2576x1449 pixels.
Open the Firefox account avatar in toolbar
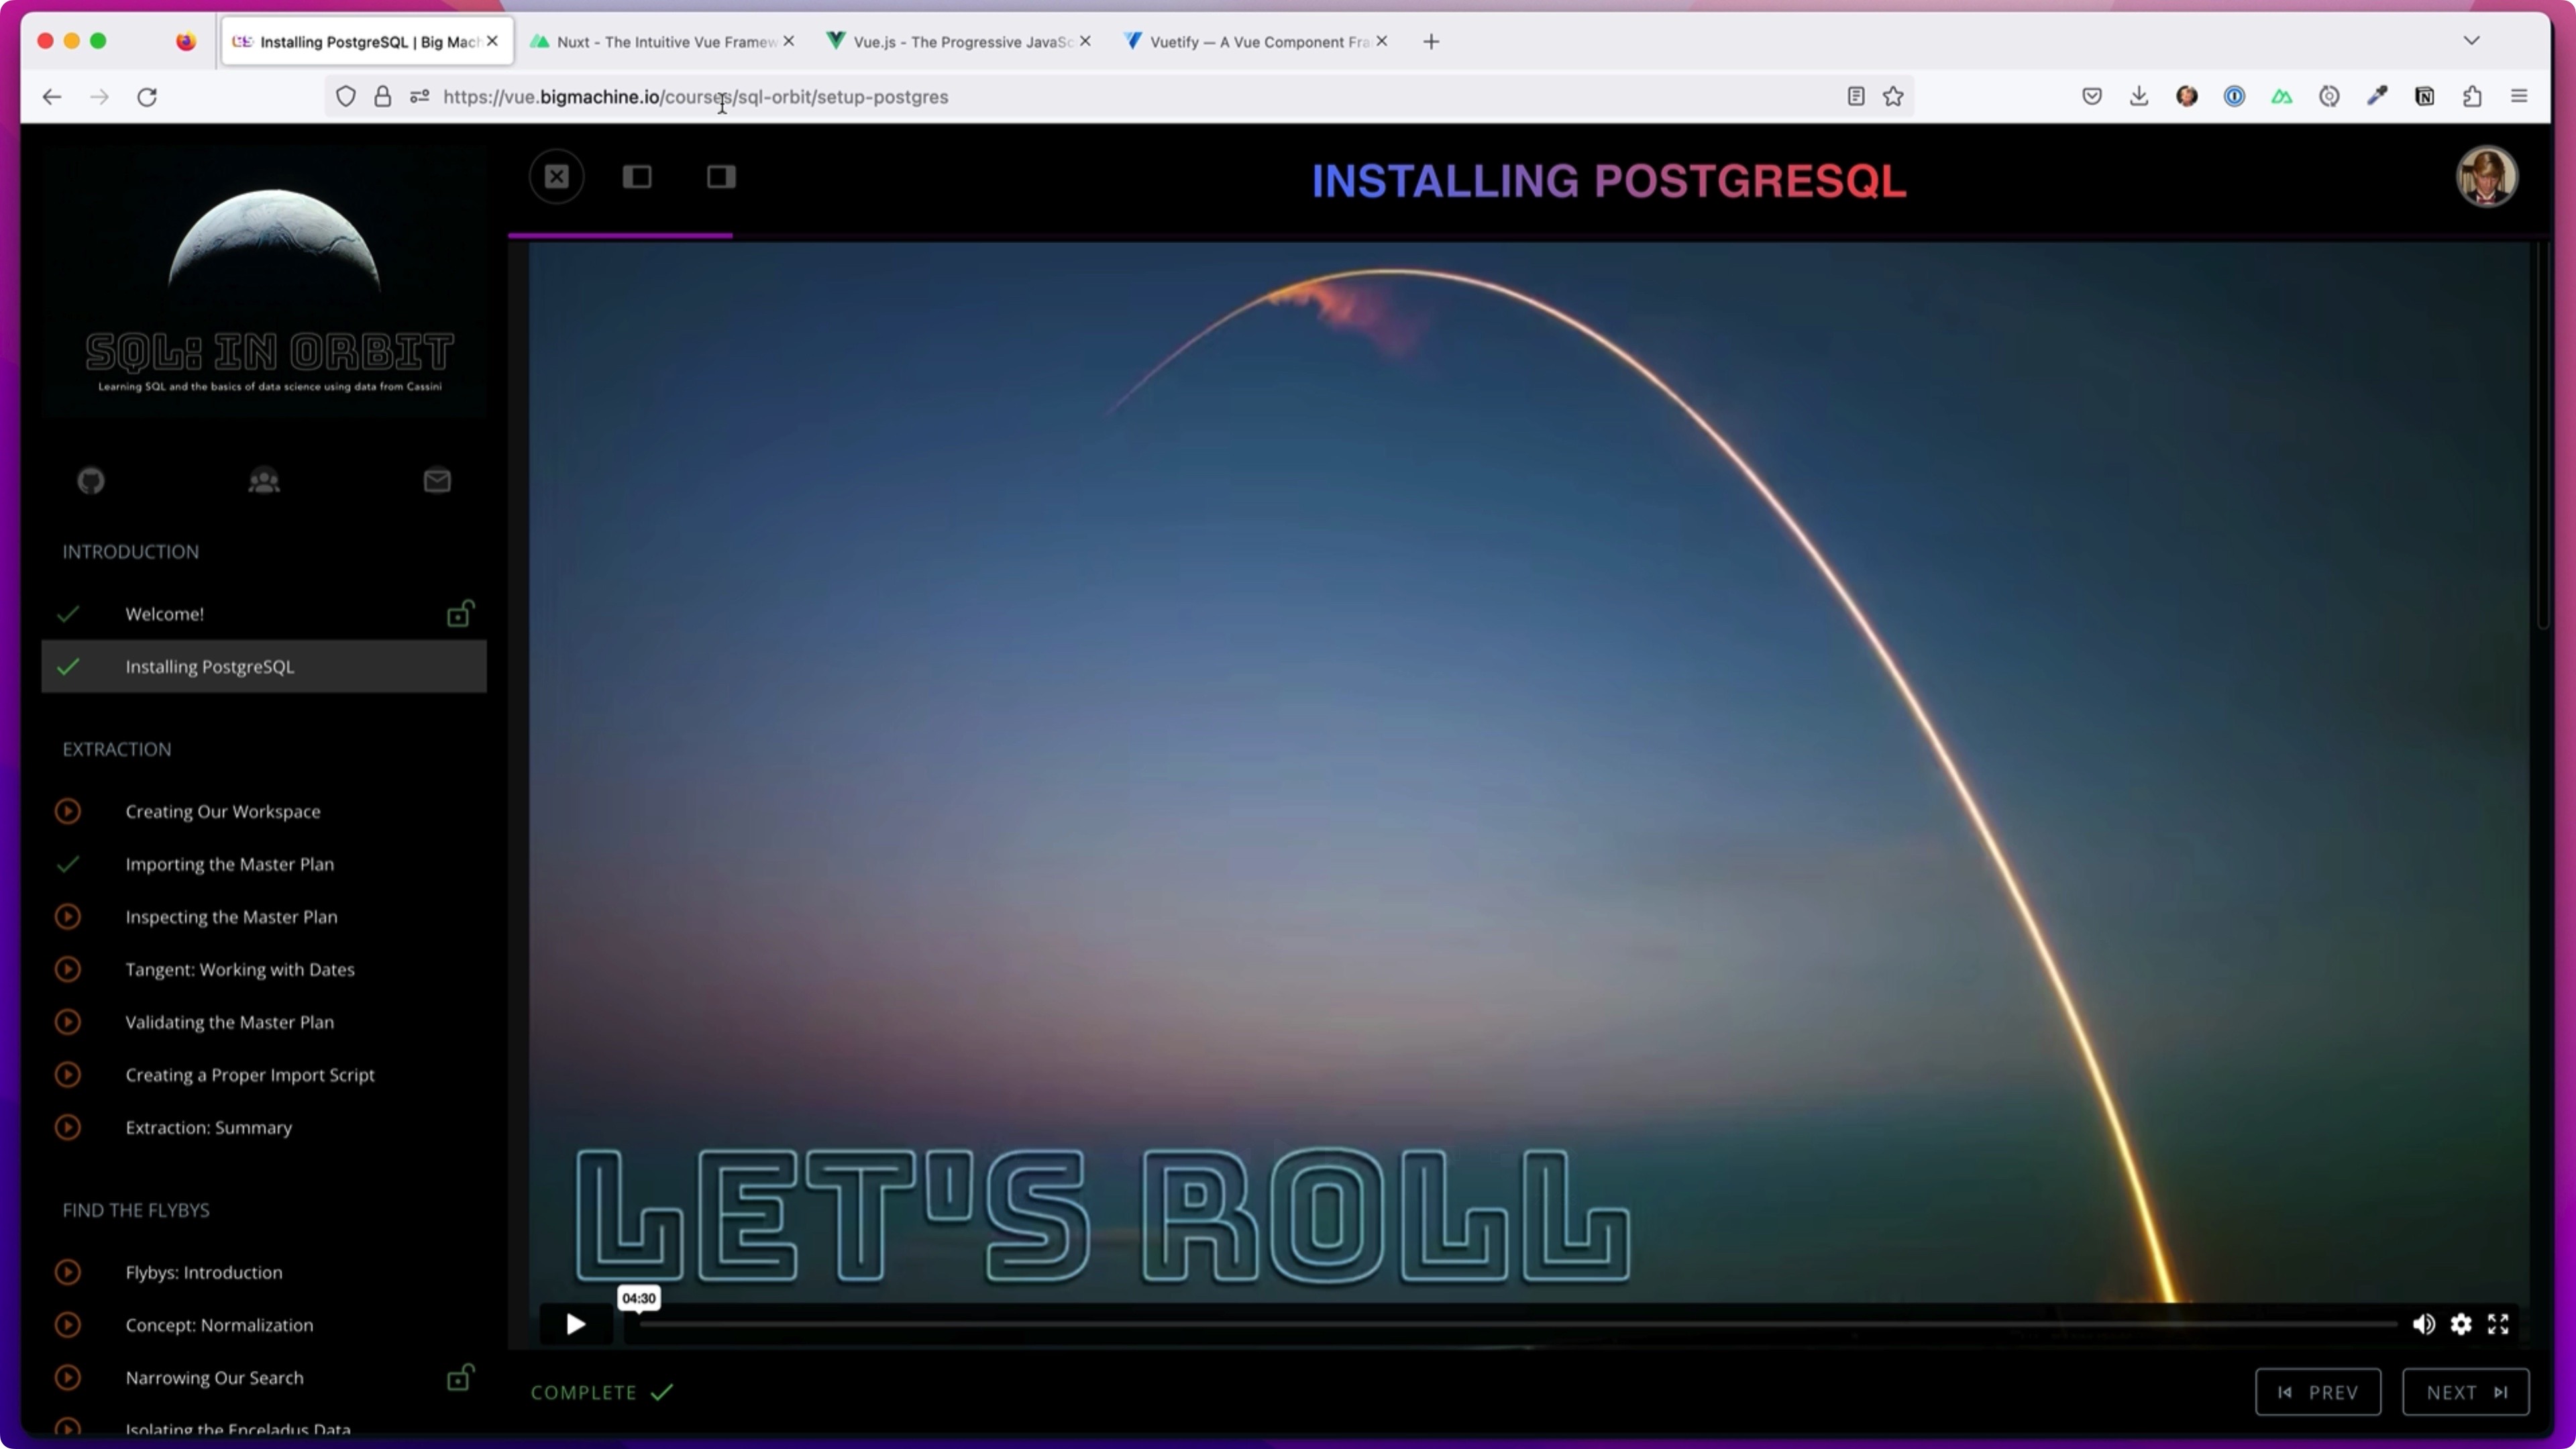tap(2187, 97)
